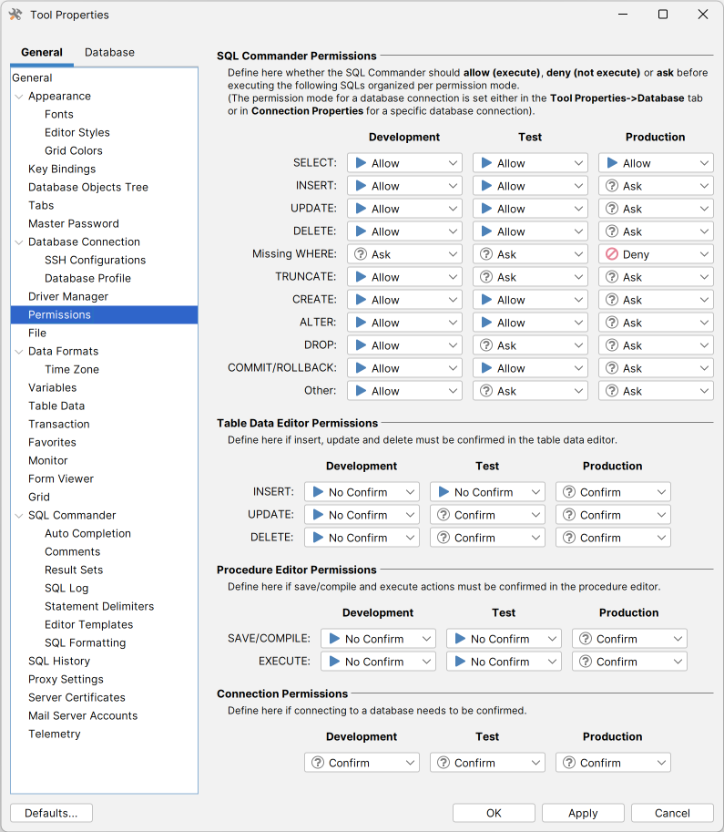Collapse the Appearance tree node
The height and width of the screenshot is (832, 724).
pos(19,97)
